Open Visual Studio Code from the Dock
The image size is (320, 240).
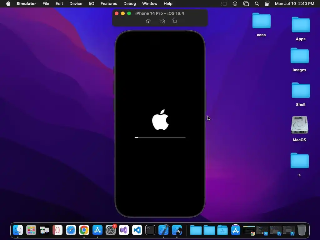[137, 230]
